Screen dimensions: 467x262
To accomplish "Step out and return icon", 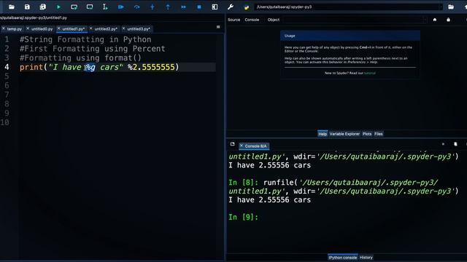I will [168, 7].
